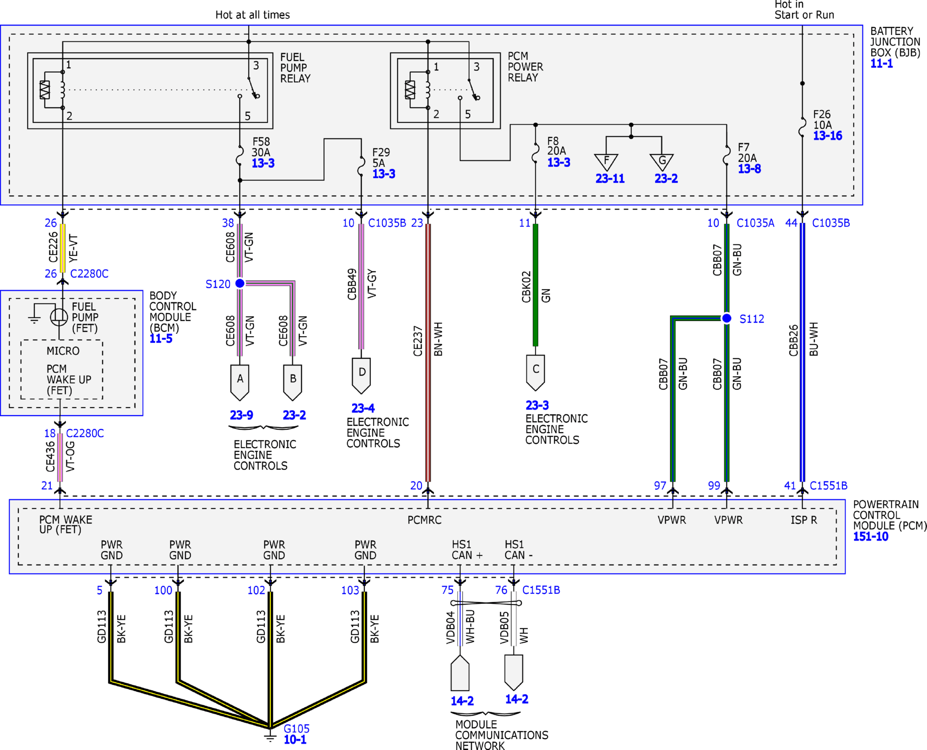Open the 11-1 Battery Junction Box link
Image resolution: width=927 pixels, height=750 pixels.
(881, 63)
